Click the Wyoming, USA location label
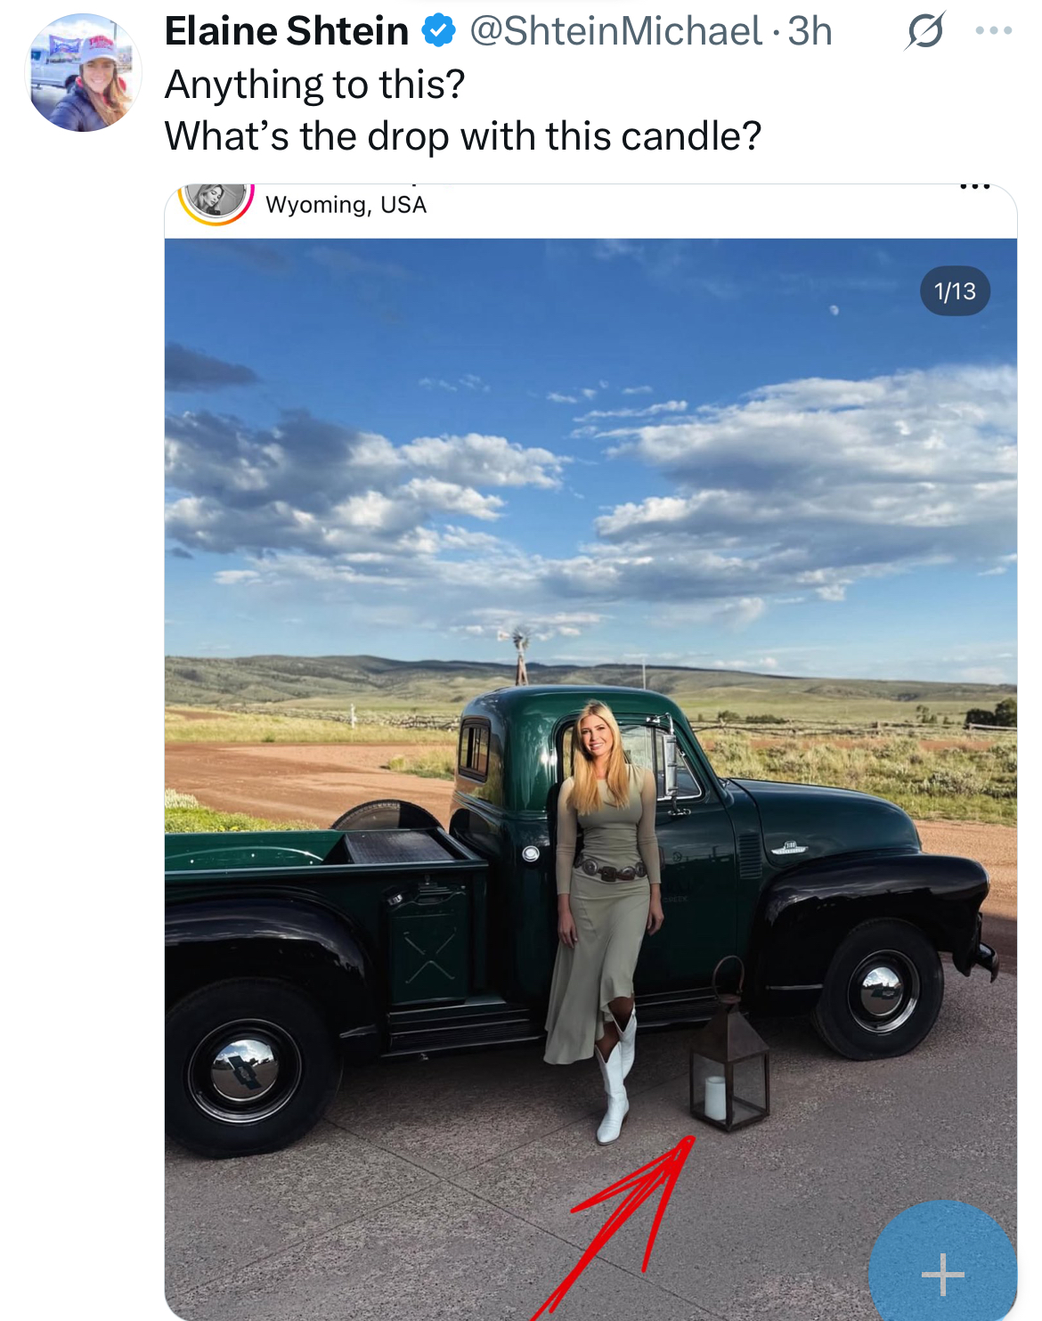1042x1321 pixels. pos(346,205)
